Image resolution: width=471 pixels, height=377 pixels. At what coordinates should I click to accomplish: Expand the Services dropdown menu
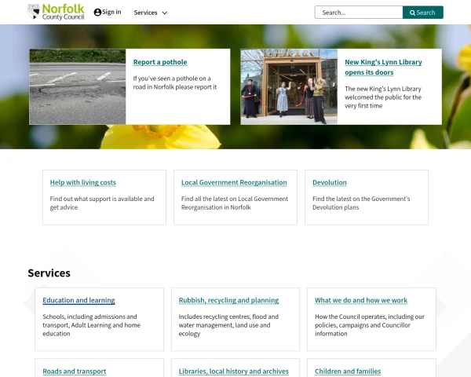[150, 13]
